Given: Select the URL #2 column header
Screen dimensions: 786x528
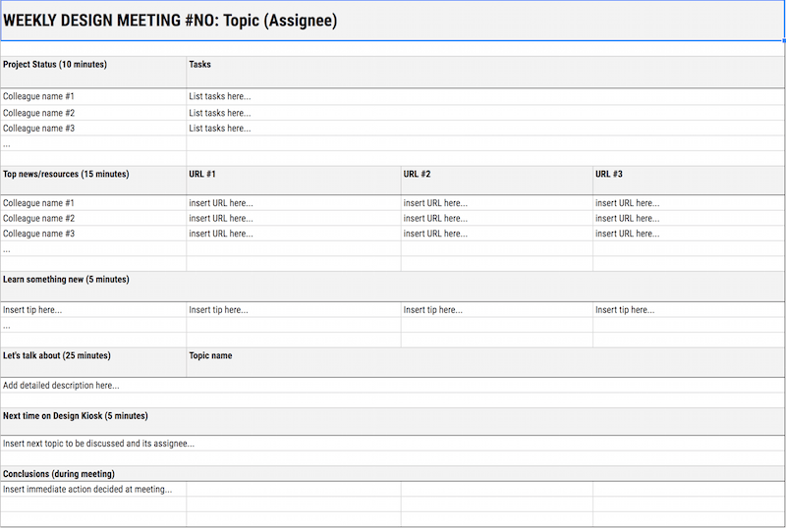Looking at the screenshot, I should (417, 174).
